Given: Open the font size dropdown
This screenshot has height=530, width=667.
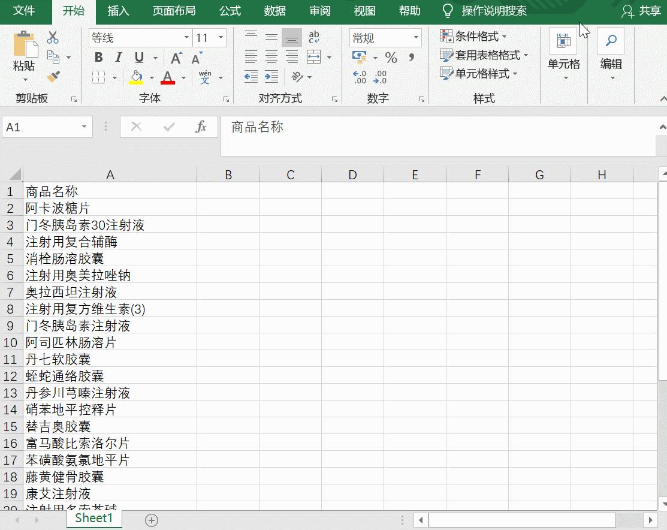Looking at the screenshot, I should pos(220,37).
